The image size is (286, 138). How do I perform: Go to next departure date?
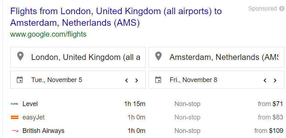(137, 80)
